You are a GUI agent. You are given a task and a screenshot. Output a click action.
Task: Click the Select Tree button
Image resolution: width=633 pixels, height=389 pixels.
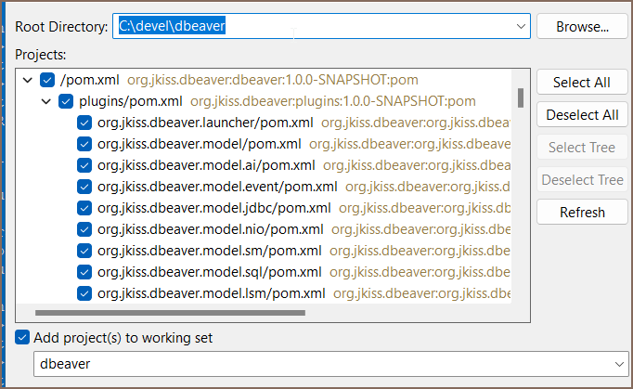582,148
